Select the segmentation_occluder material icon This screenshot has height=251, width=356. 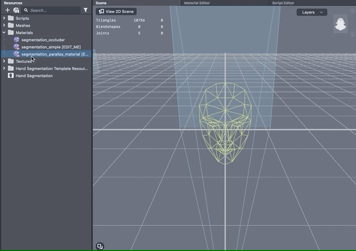17,40
